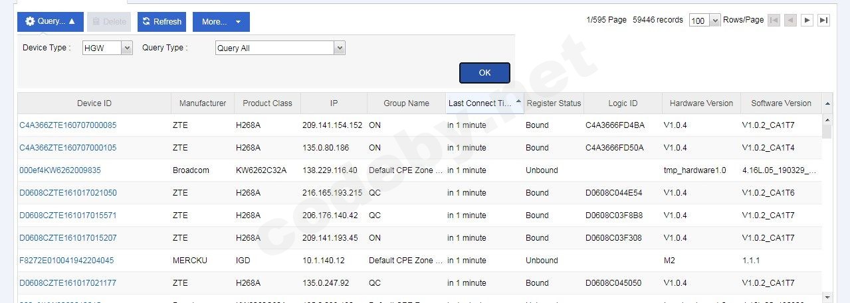Screen dimensions: 850x303
Task: Sort by Register Status column header
Action: [554, 103]
